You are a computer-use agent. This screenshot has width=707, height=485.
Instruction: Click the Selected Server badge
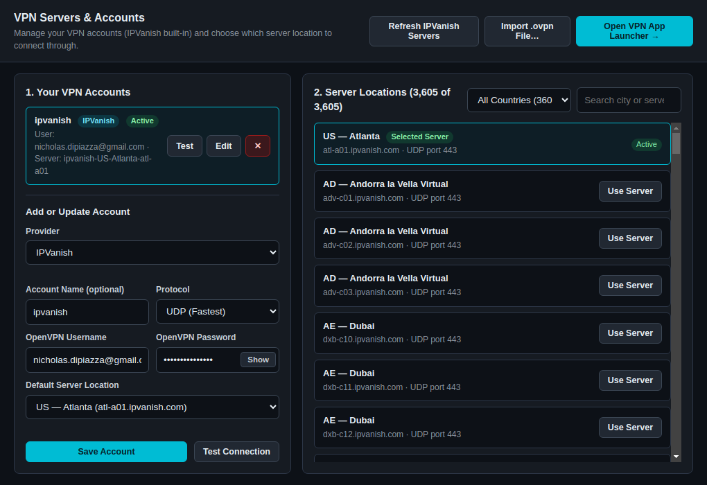pyautogui.click(x=419, y=136)
